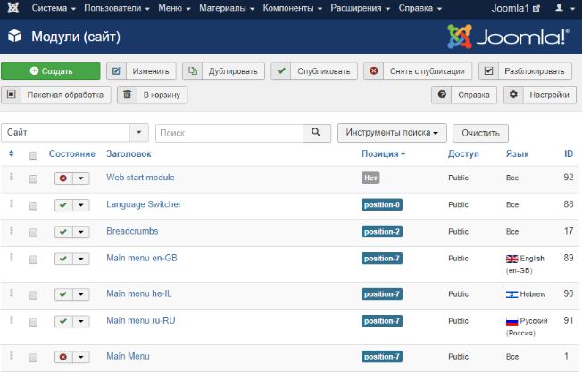Click the Joomla logo icon in top menu
The image size is (582, 372).
click(x=13, y=8)
